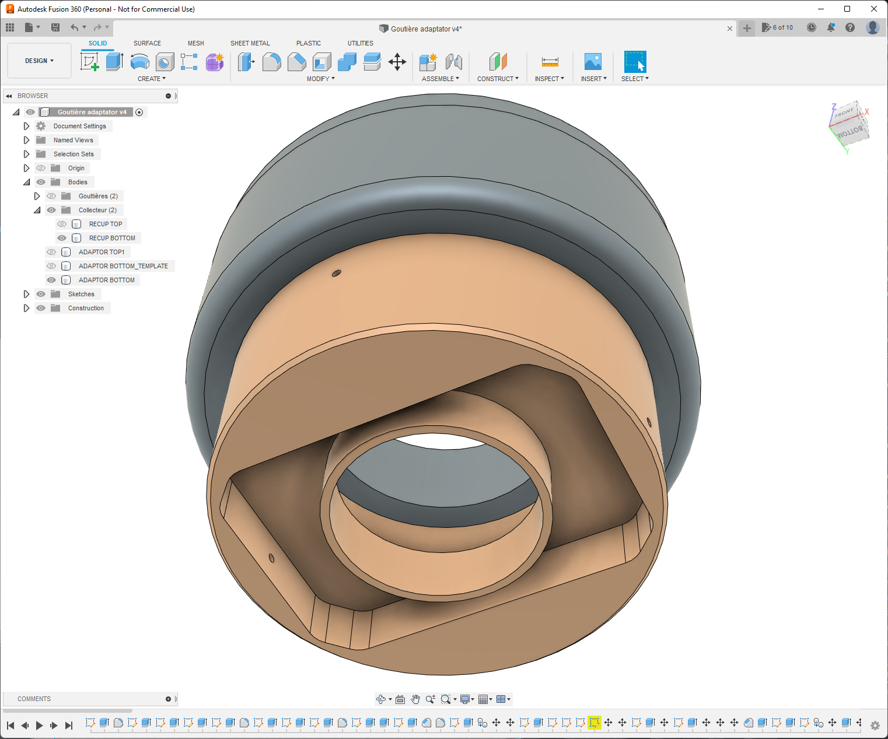Activate the Fillet tool

click(x=272, y=61)
